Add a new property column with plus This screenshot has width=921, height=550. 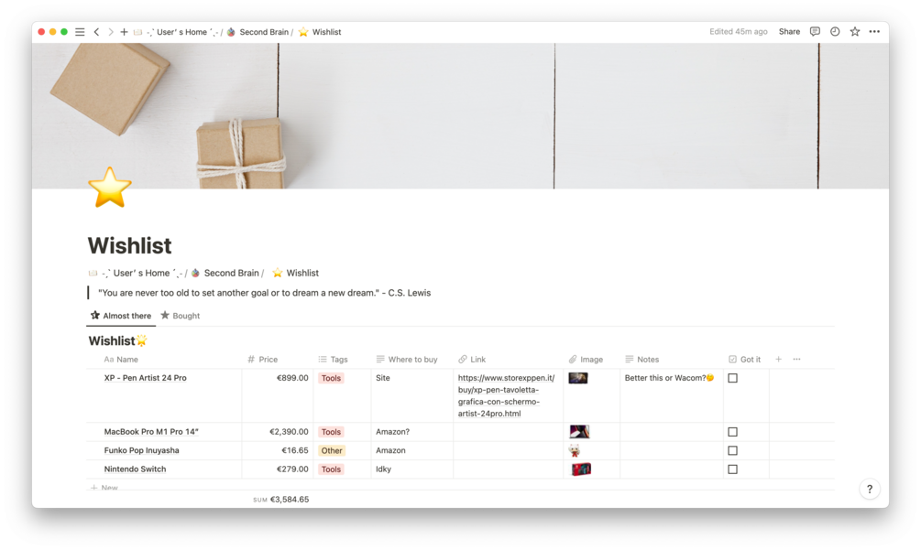pos(778,359)
